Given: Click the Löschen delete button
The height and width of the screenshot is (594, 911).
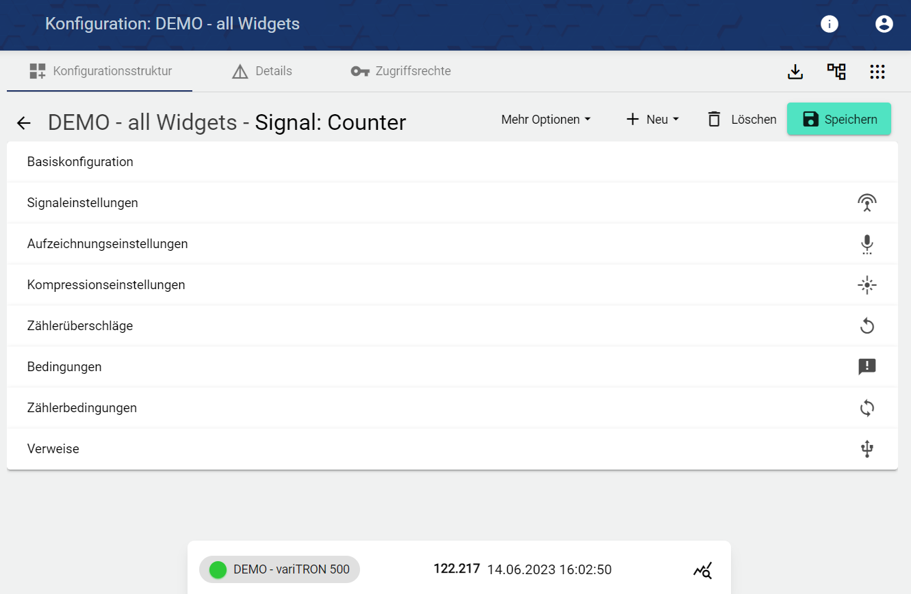Looking at the screenshot, I should (x=742, y=120).
